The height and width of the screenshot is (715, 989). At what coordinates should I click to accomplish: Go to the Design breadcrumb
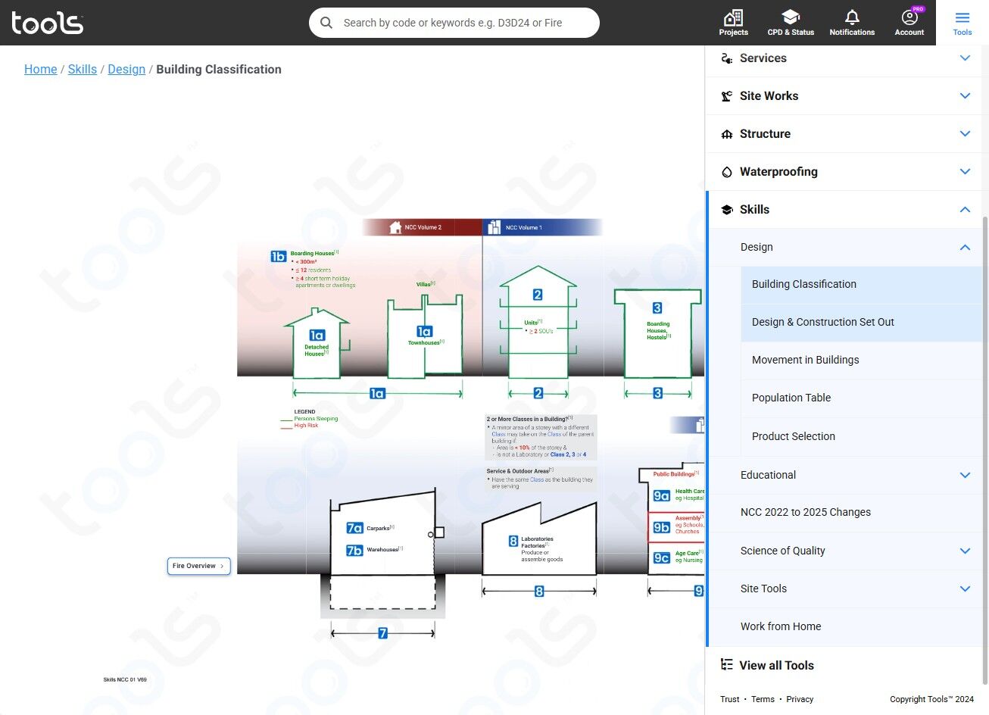click(x=126, y=69)
